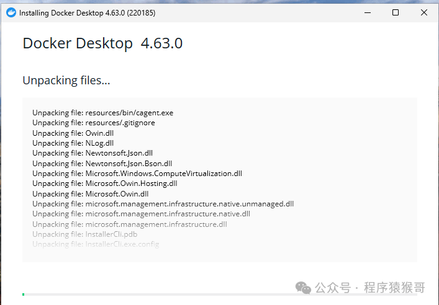This screenshot has width=439, height=305.
Task: Select the resources/bin/cagent.exe log line
Action: [102, 113]
